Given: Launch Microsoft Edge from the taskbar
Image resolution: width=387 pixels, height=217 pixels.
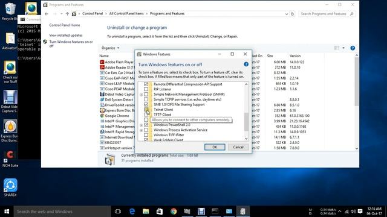Looking at the screenshot, I should click(132, 212).
